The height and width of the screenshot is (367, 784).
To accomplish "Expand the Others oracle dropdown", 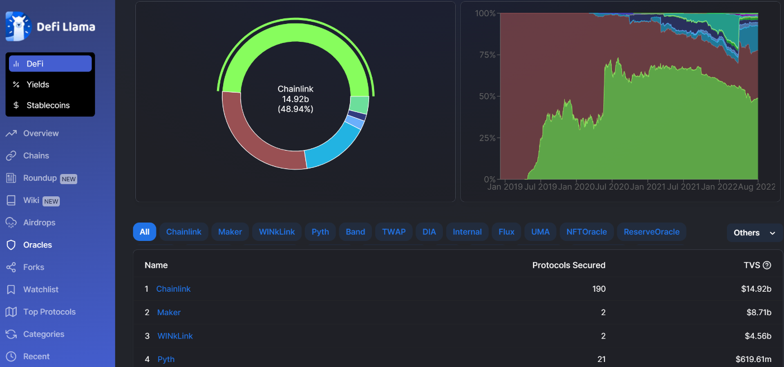I will coord(754,233).
